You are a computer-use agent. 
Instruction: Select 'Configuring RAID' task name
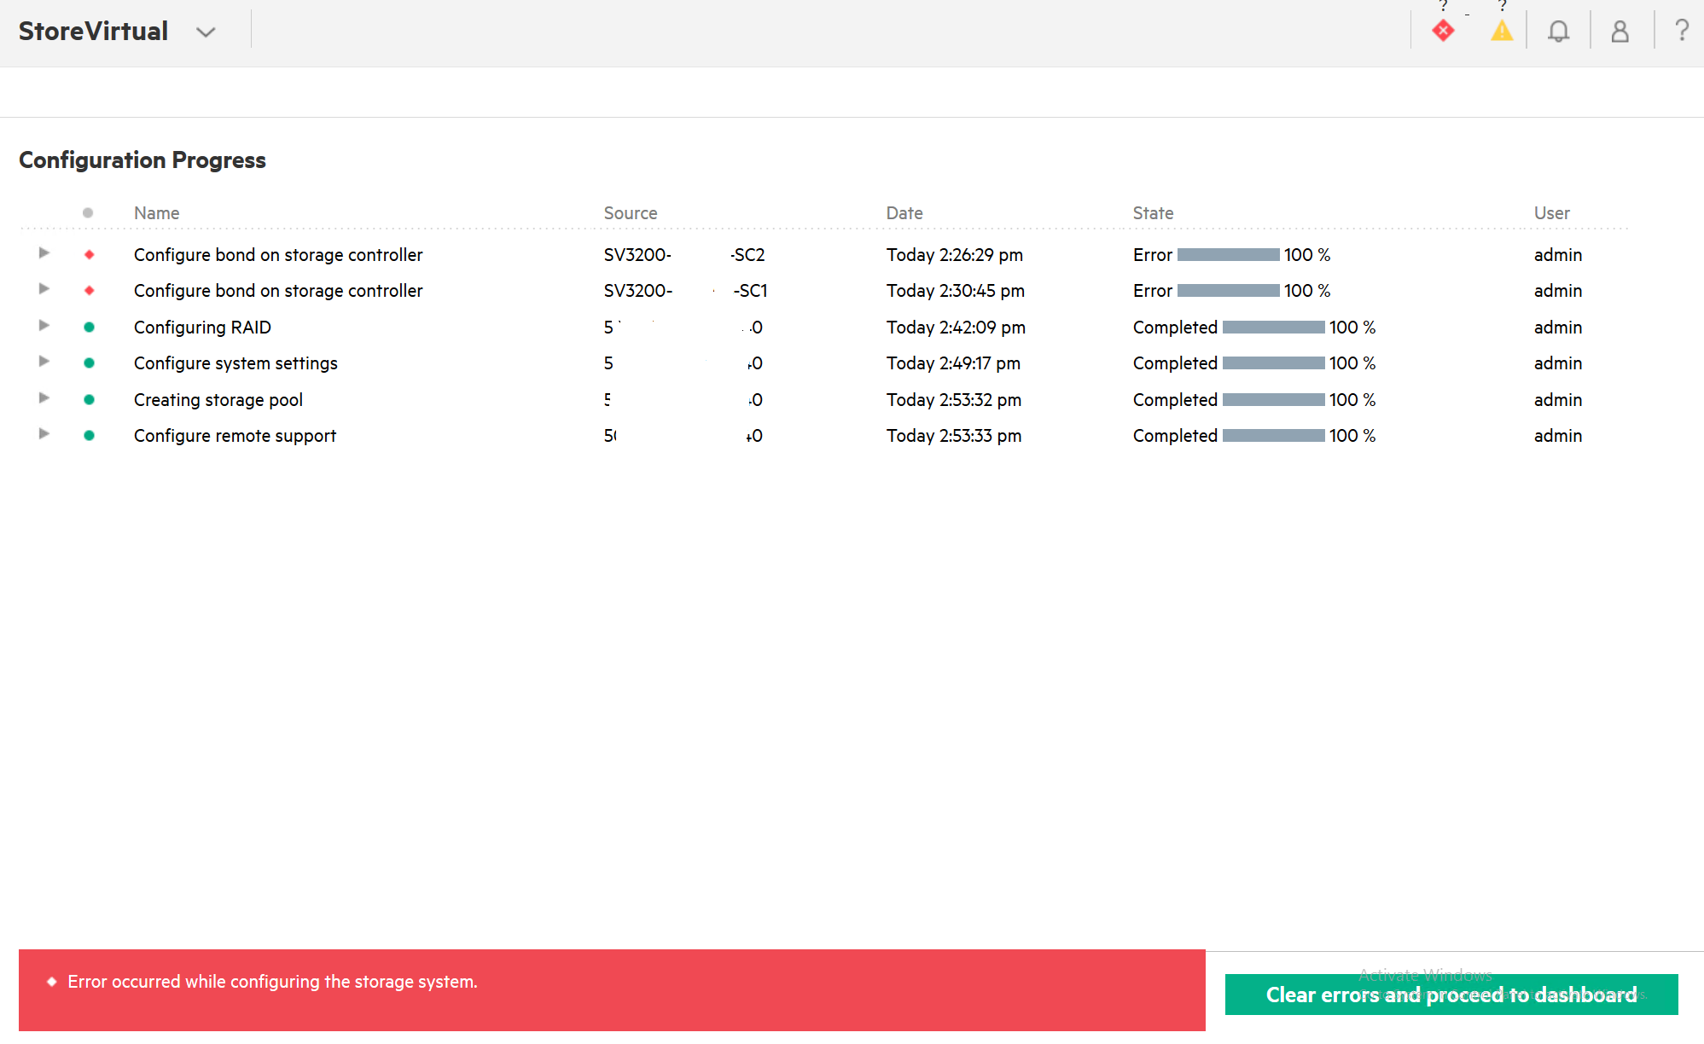coord(202,328)
